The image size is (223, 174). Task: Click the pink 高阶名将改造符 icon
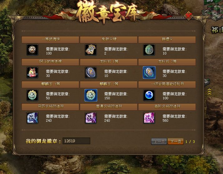tap(149, 118)
